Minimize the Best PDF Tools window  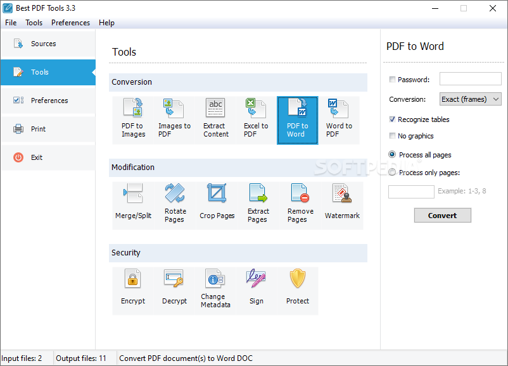click(435, 8)
